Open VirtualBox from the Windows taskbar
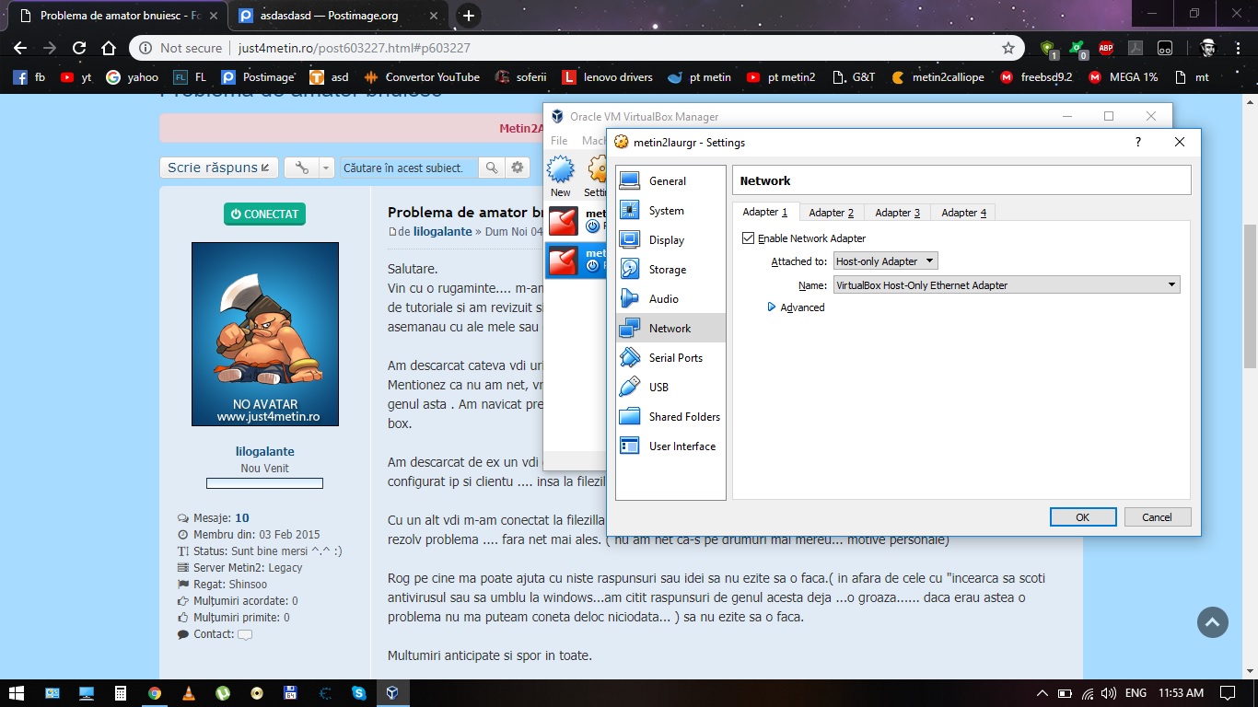This screenshot has height=707, width=1258. pos(391,693)
